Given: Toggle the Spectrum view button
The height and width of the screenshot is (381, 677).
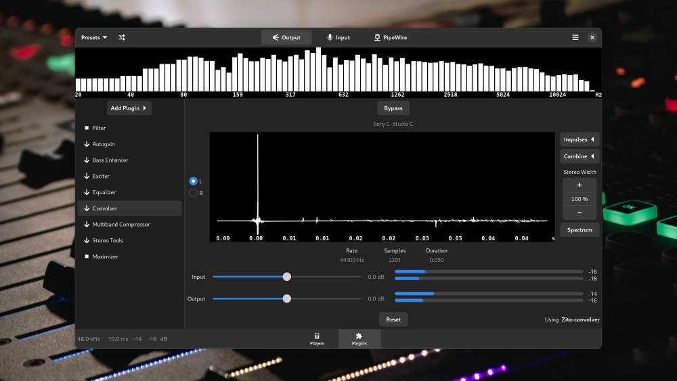Looking at the screenshot, I should tap(580, 230).
